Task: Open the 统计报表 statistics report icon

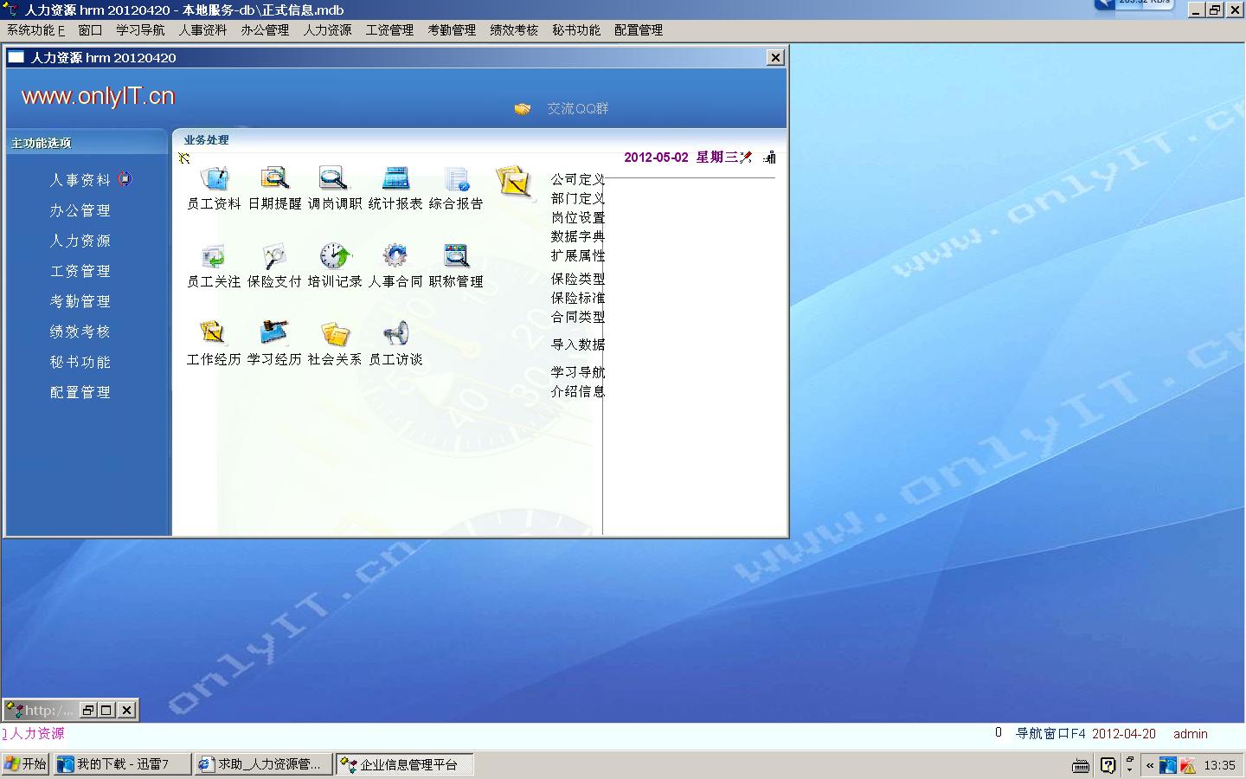Action: click(395, 180)
